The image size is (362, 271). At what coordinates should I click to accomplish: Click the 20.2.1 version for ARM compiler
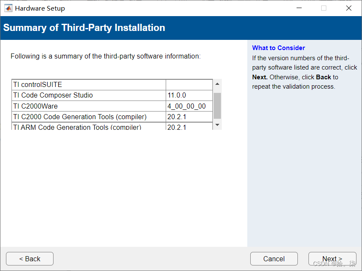pyautogui.click(x=189, y=126)
